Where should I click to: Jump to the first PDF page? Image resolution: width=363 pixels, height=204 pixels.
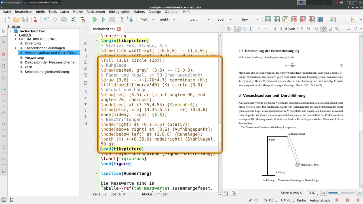274,29
